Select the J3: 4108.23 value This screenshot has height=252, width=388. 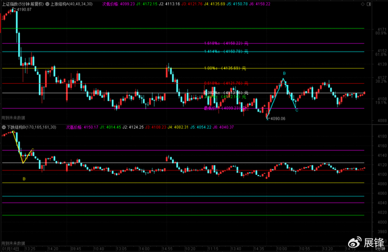click(x=155, y=127)
